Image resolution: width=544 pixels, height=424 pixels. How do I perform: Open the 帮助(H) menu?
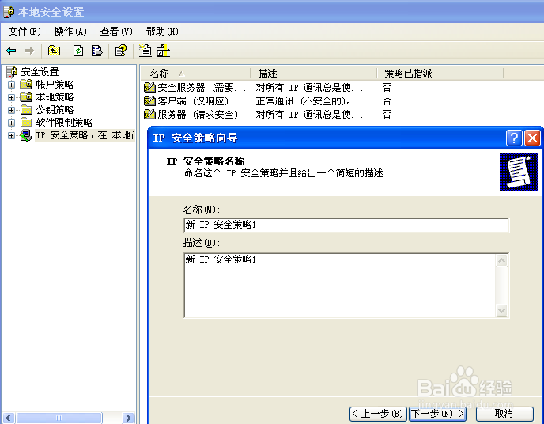pyautogui.click(x=162, y=32)
